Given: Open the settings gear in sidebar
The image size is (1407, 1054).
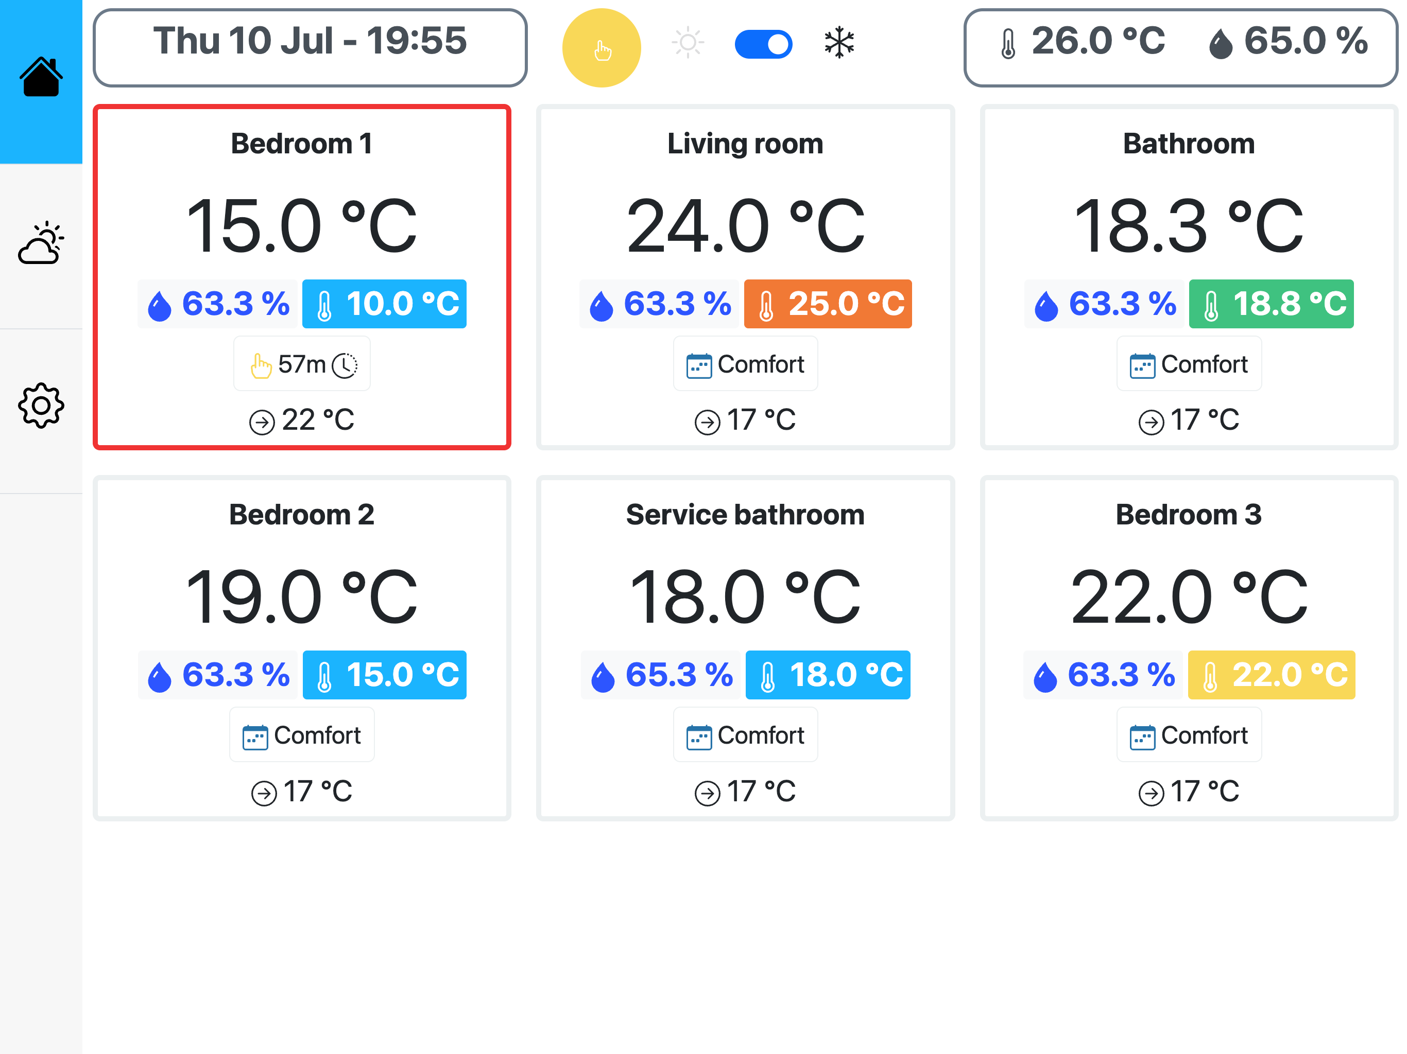Looking at the screenshot, I should coord(41,406).
